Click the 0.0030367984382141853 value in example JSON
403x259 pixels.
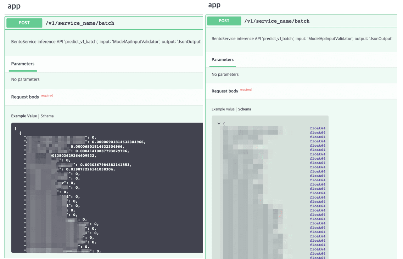[106, 165]
